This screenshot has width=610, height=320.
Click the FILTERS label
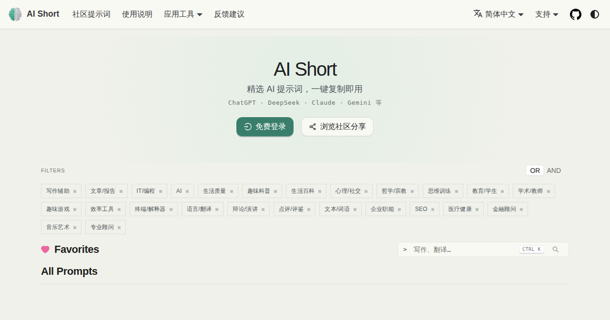(53, 171)
